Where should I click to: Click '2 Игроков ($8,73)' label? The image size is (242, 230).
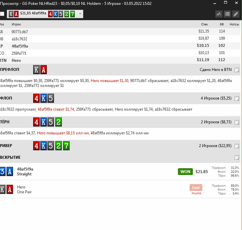216,122
